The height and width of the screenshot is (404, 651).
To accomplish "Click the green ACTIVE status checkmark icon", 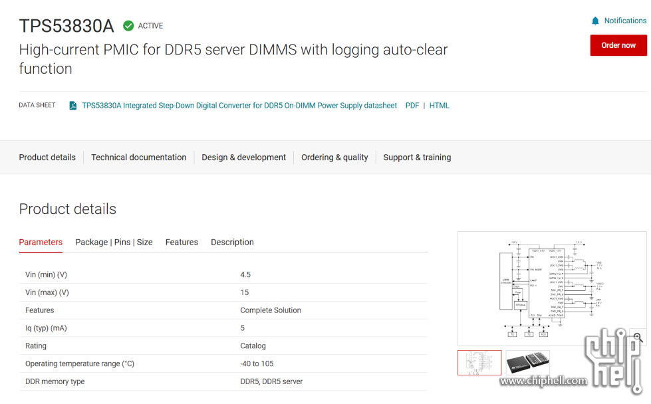I will tap(128, 26).
